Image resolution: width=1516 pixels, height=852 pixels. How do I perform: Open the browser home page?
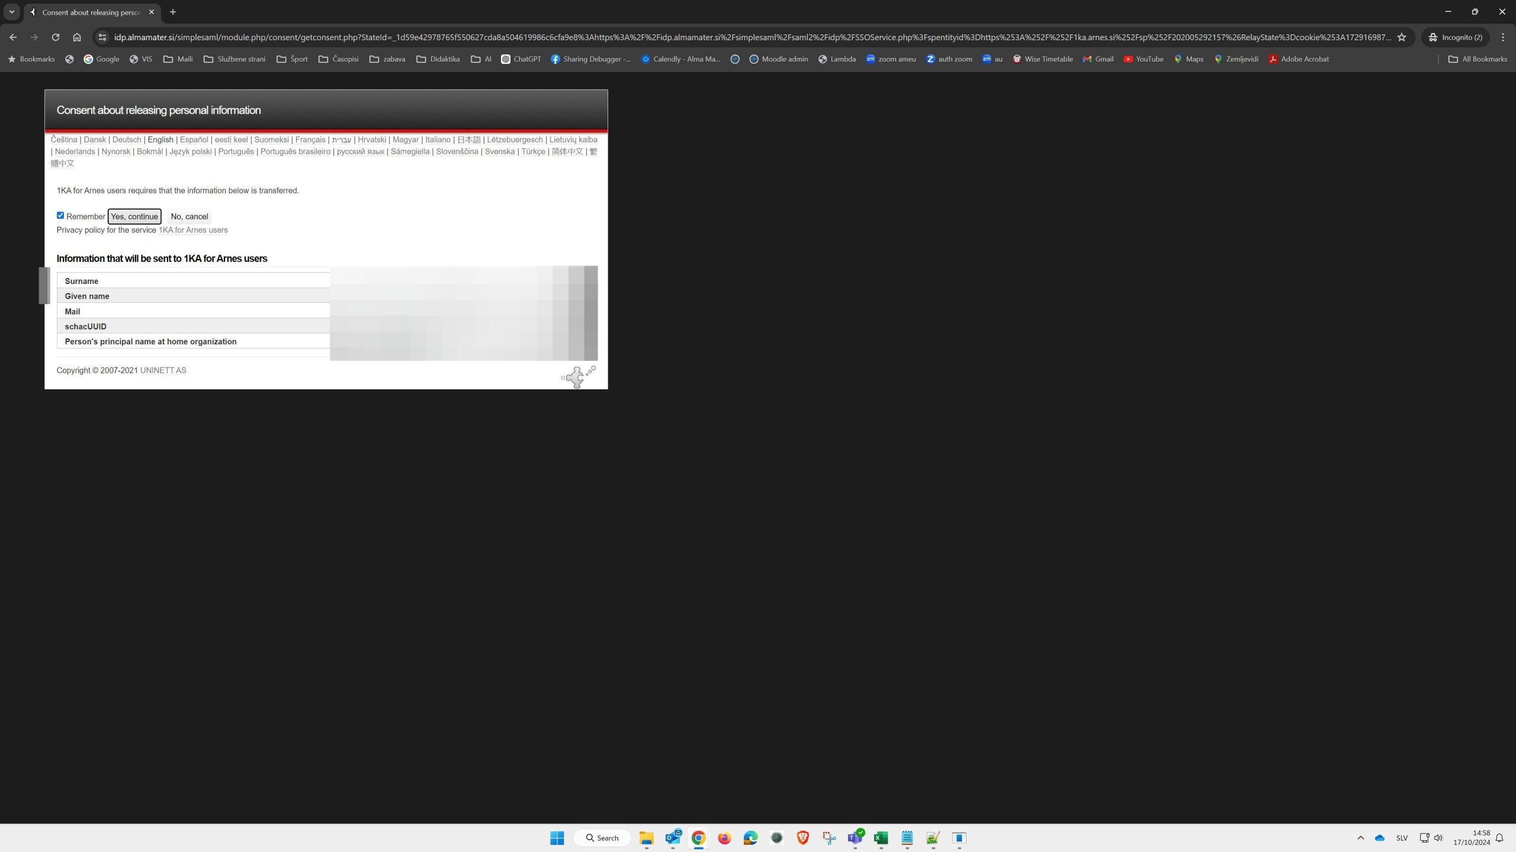[77, 37]
